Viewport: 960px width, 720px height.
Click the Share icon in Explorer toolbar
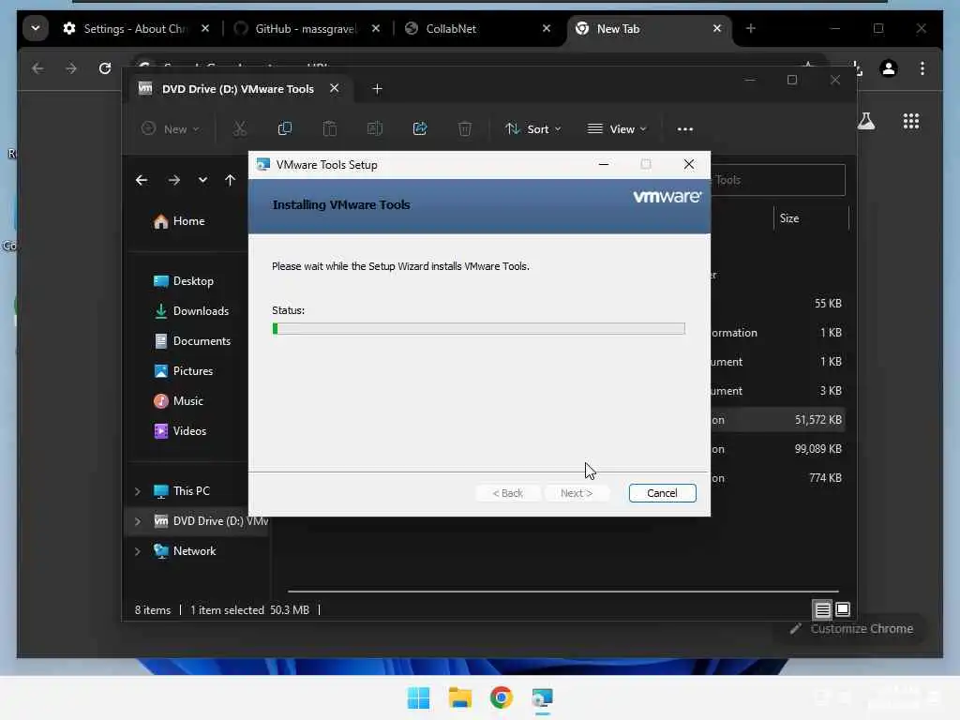[x=420, y=128]
